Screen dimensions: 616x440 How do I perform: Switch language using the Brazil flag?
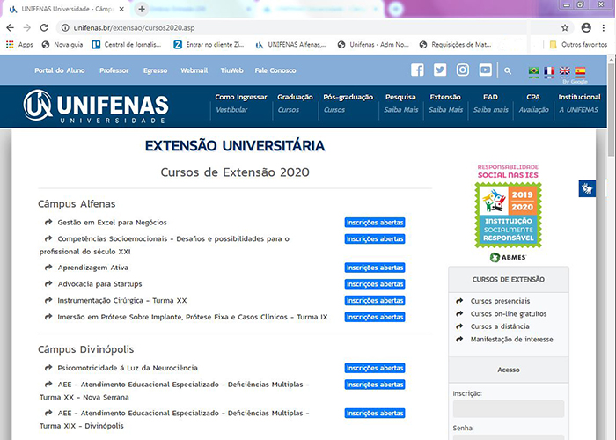point(533,71)
